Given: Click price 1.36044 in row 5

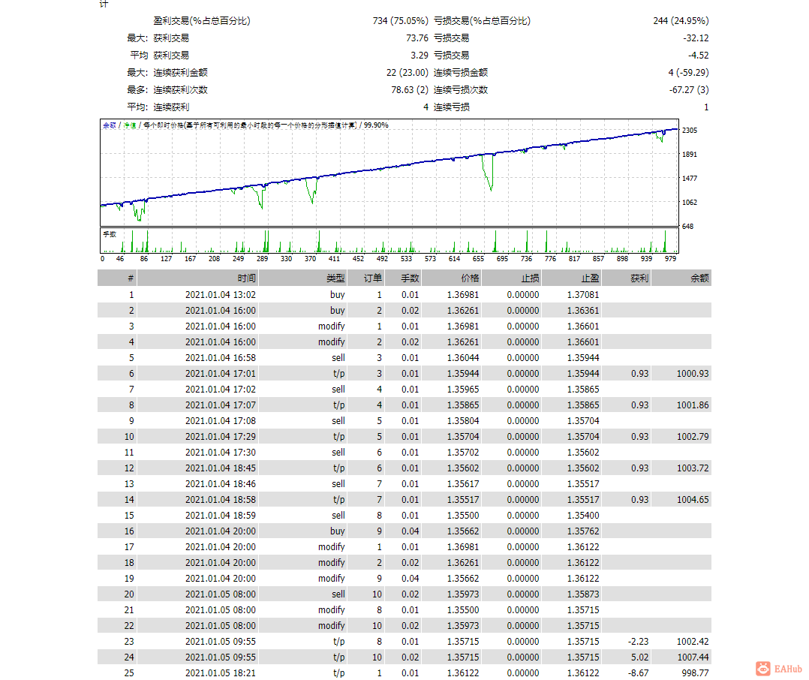Looking at the screenshot, I should (x=463, y=357).
